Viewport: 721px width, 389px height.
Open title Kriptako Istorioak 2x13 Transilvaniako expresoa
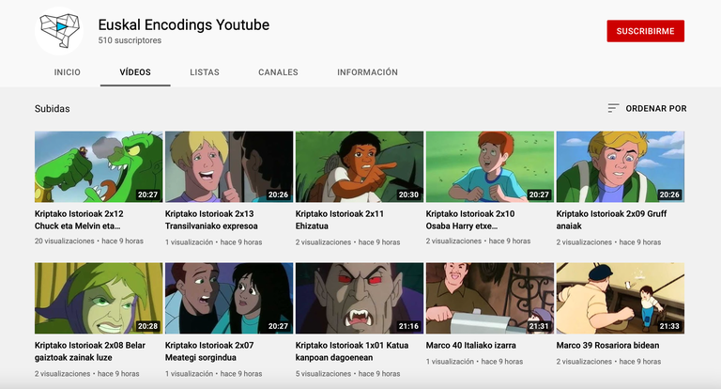coord(211,220)
